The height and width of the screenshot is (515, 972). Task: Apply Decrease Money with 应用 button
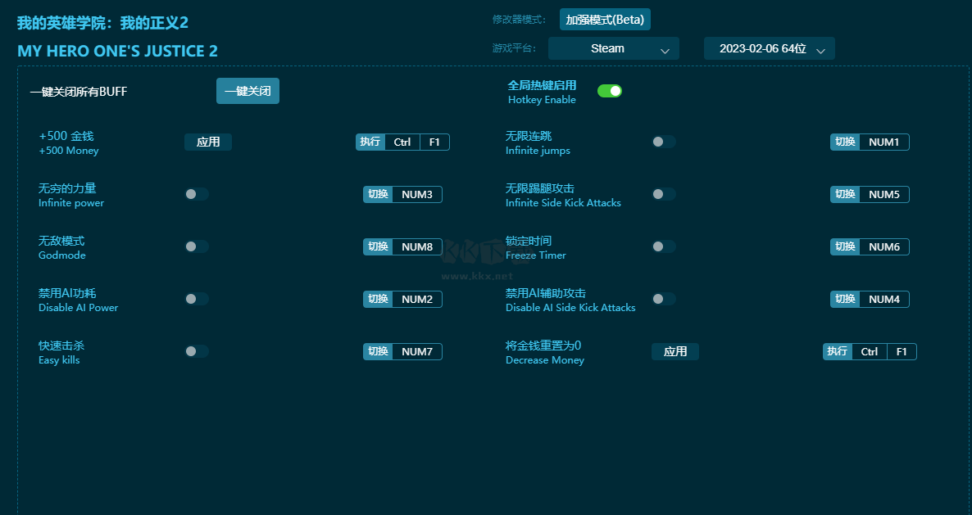[x=675, y=351]
